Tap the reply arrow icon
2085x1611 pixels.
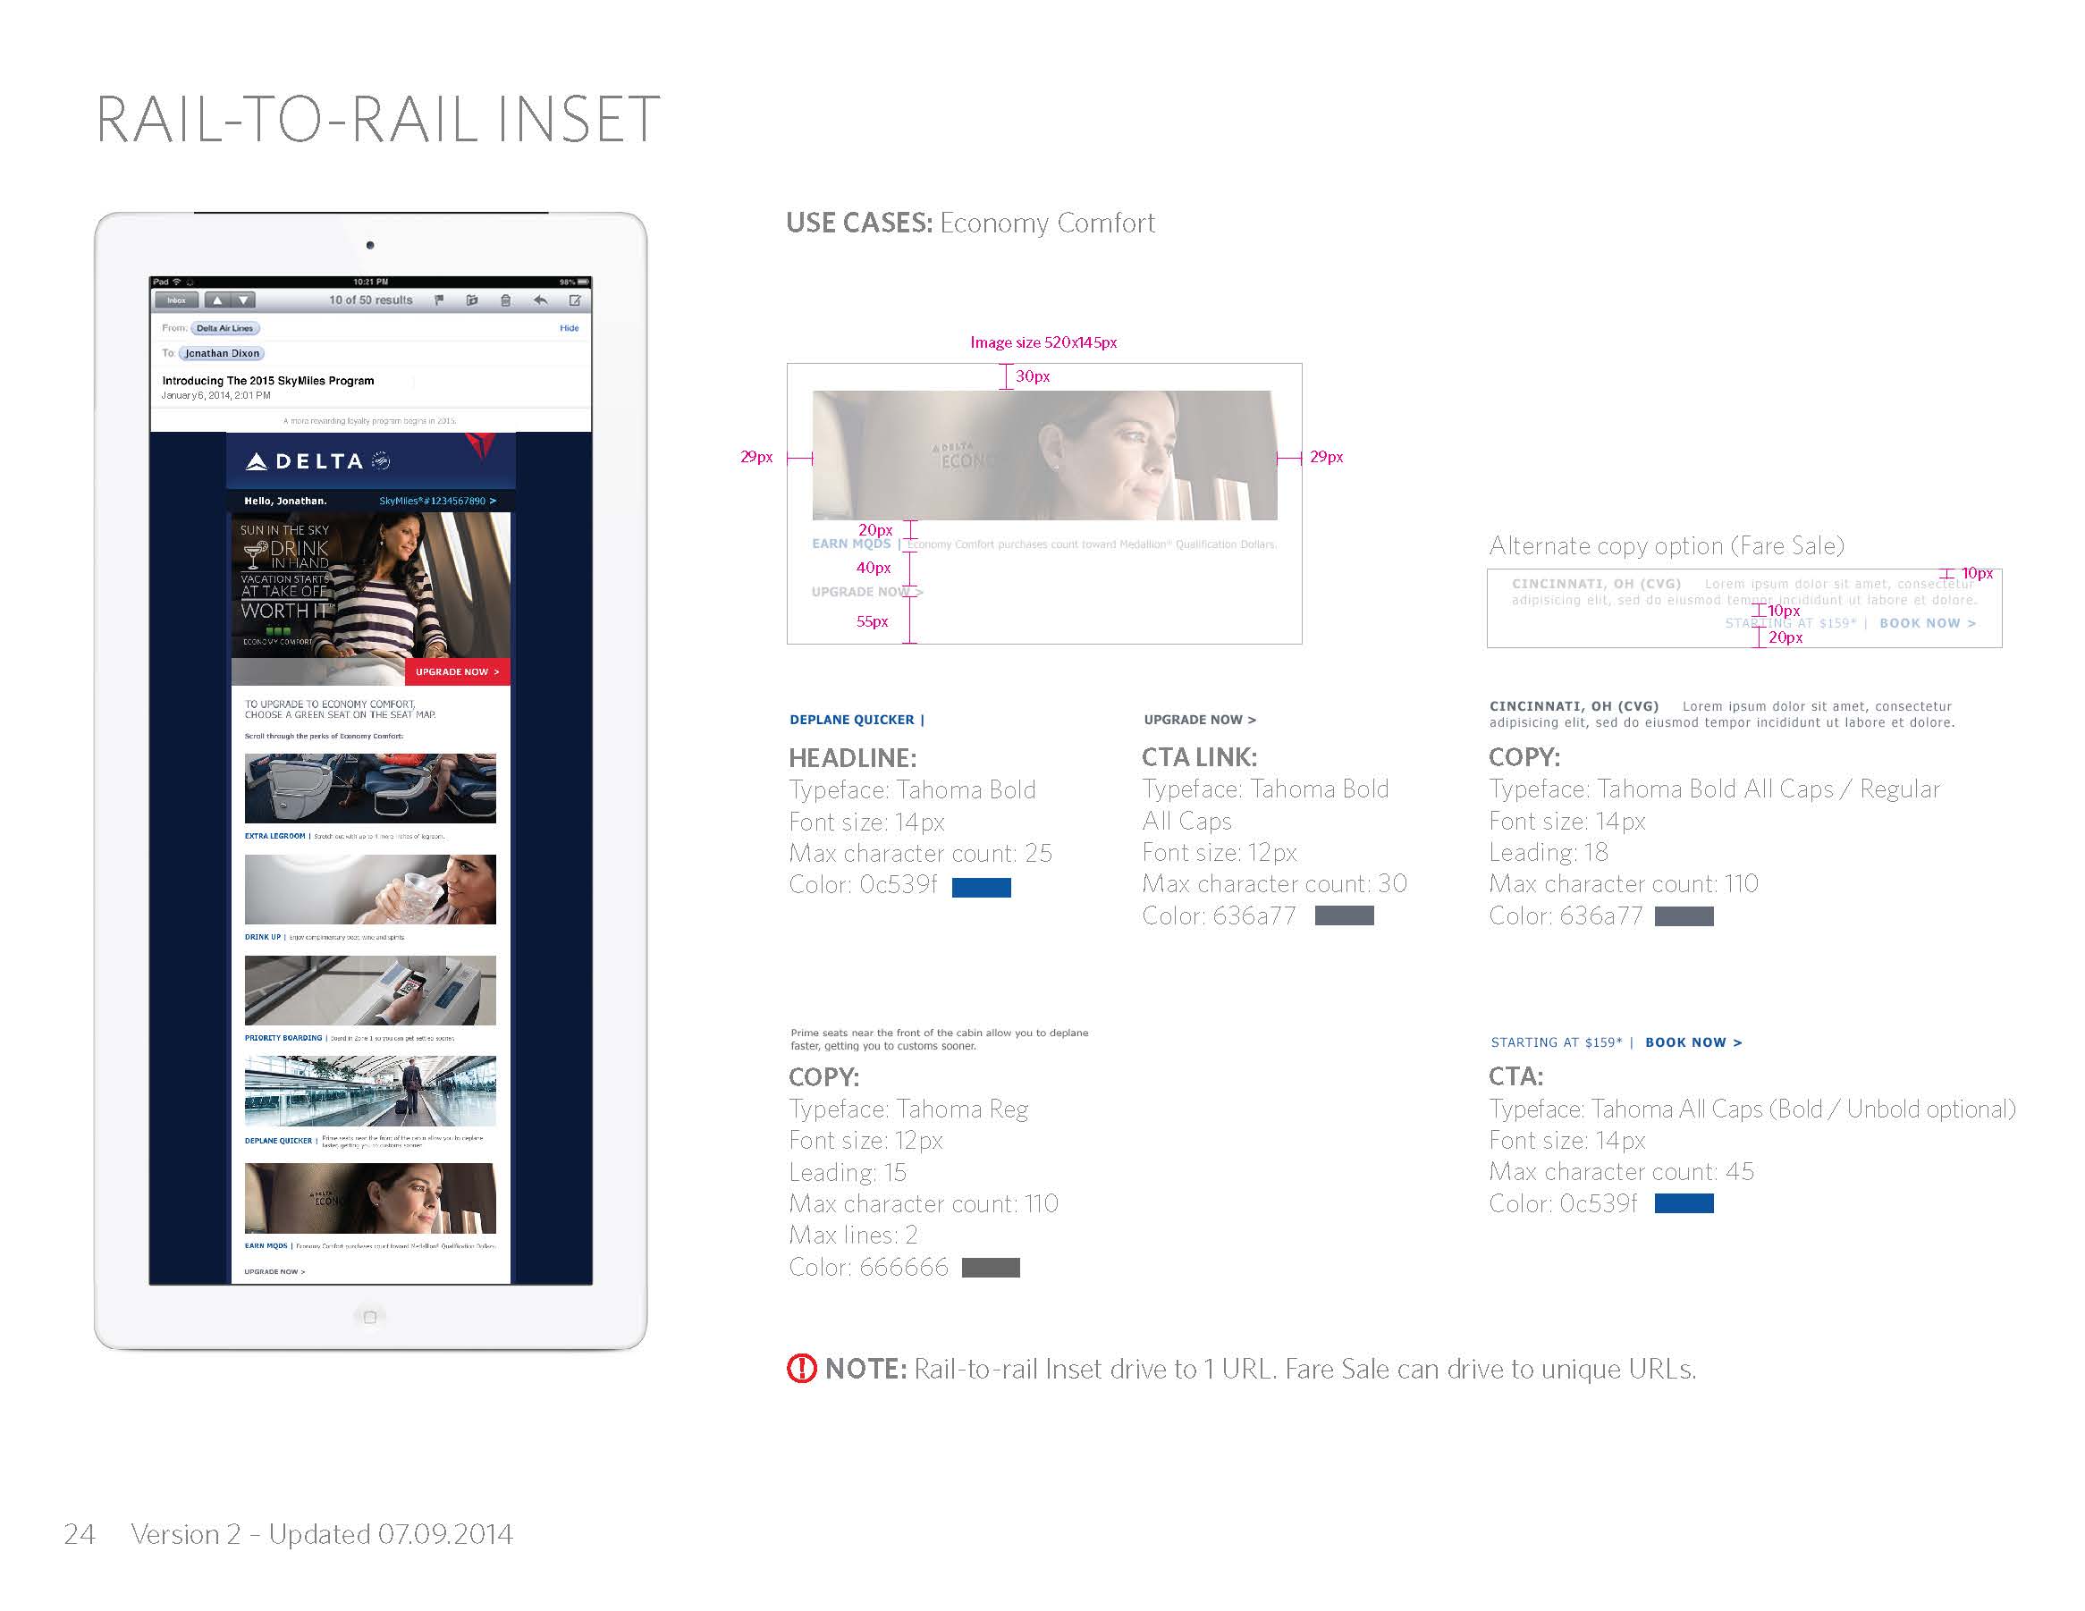click(x=540, y=300)
